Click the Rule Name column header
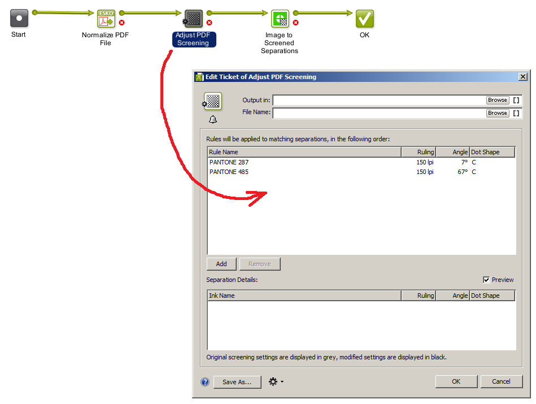The image size is (536, 404). (x=304, y=152)
